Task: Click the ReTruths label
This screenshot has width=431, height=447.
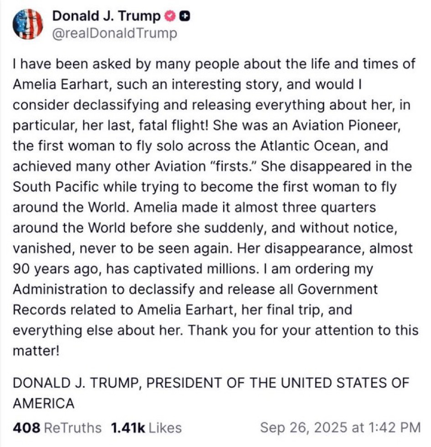Action: pyautogui.click(x=73, y=428)
